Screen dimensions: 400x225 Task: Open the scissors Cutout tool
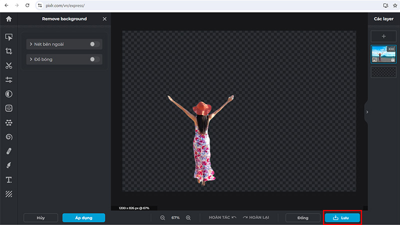pos(8,65)
